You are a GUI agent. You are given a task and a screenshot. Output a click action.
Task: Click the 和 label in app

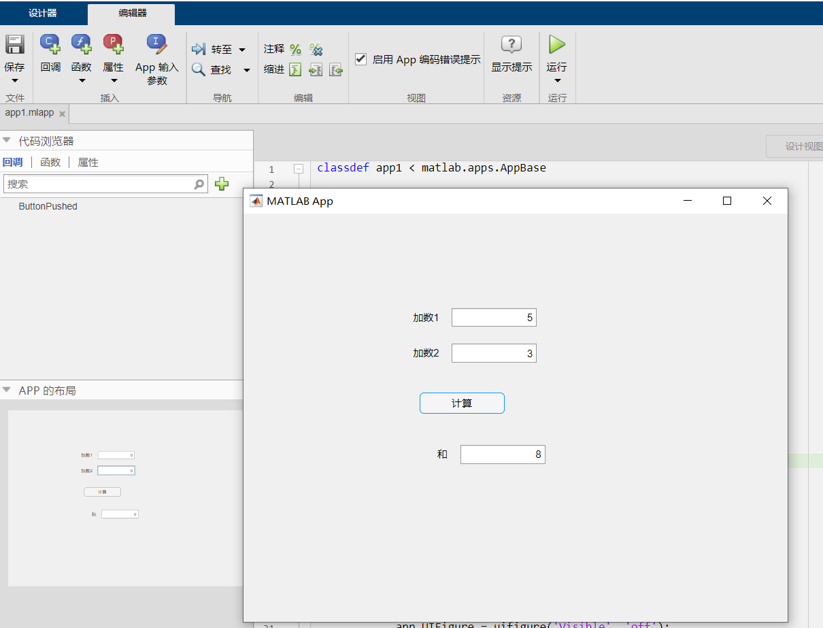coord(443,455)
